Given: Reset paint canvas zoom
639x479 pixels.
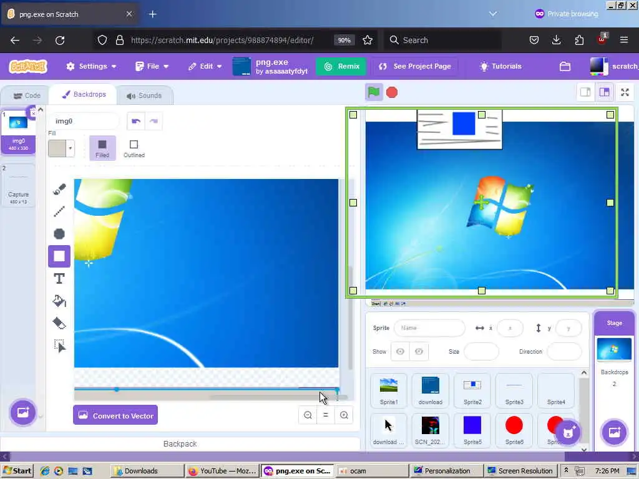Looking at the screenshot, I should tap(326, 415).
